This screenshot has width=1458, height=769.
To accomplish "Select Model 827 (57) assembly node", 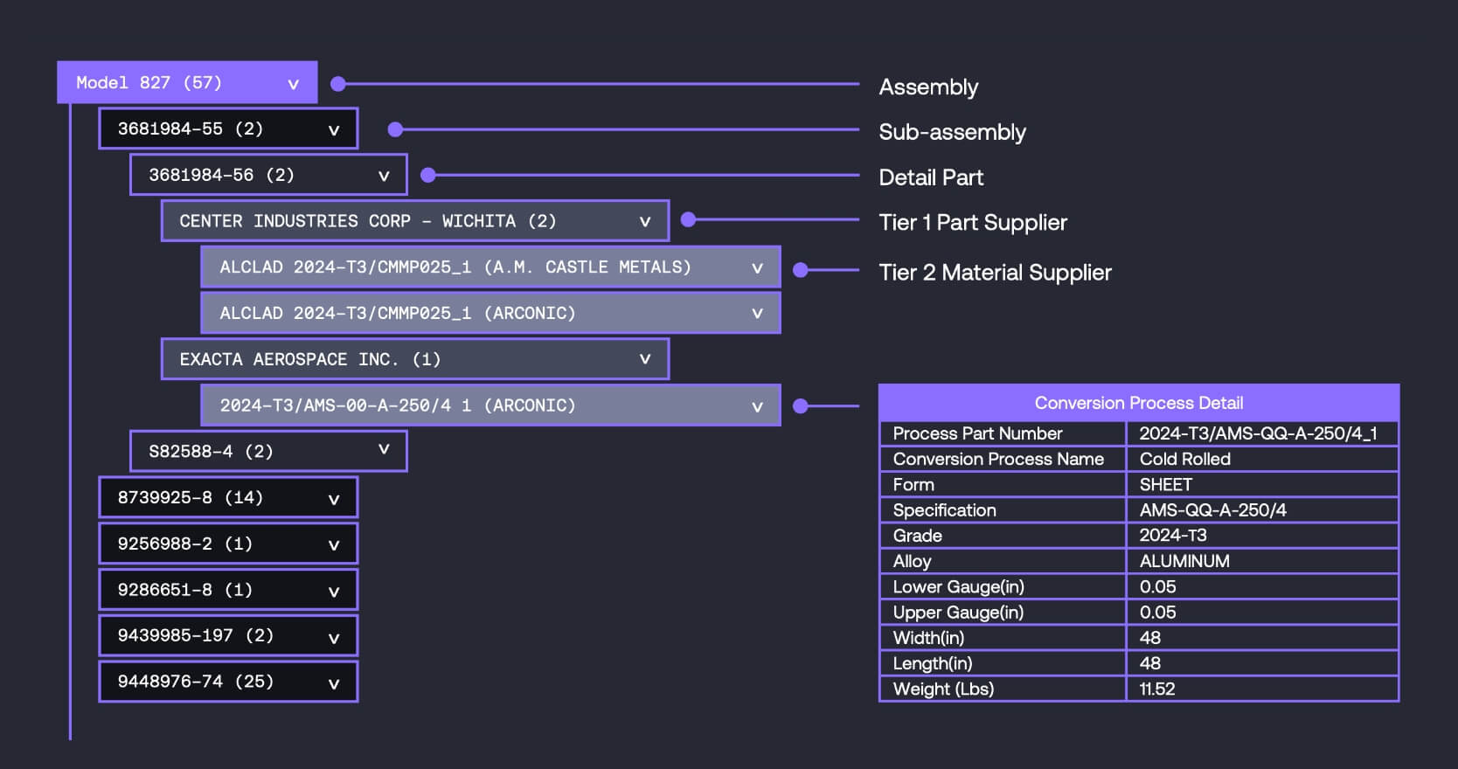I will click(x=187, y=83).
